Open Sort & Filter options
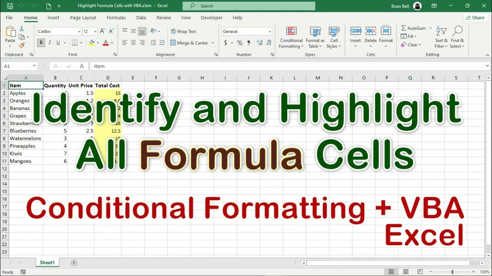492x276 pixels. [x=441, y=38]
